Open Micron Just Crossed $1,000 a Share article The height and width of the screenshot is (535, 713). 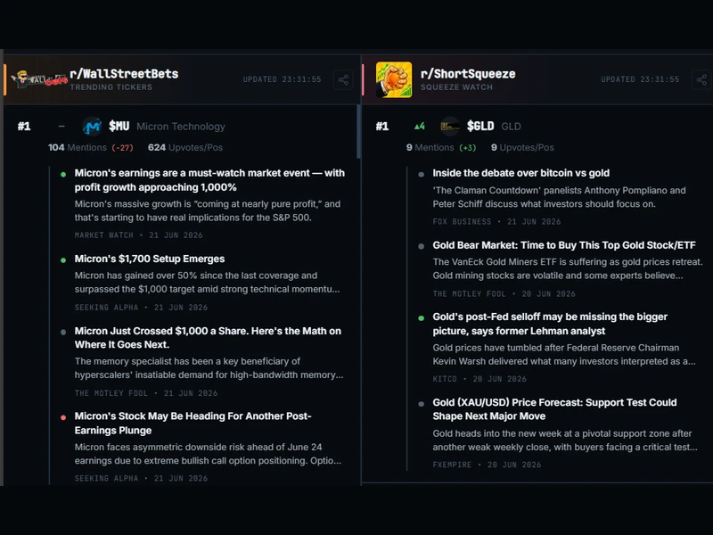pos(208,338)
